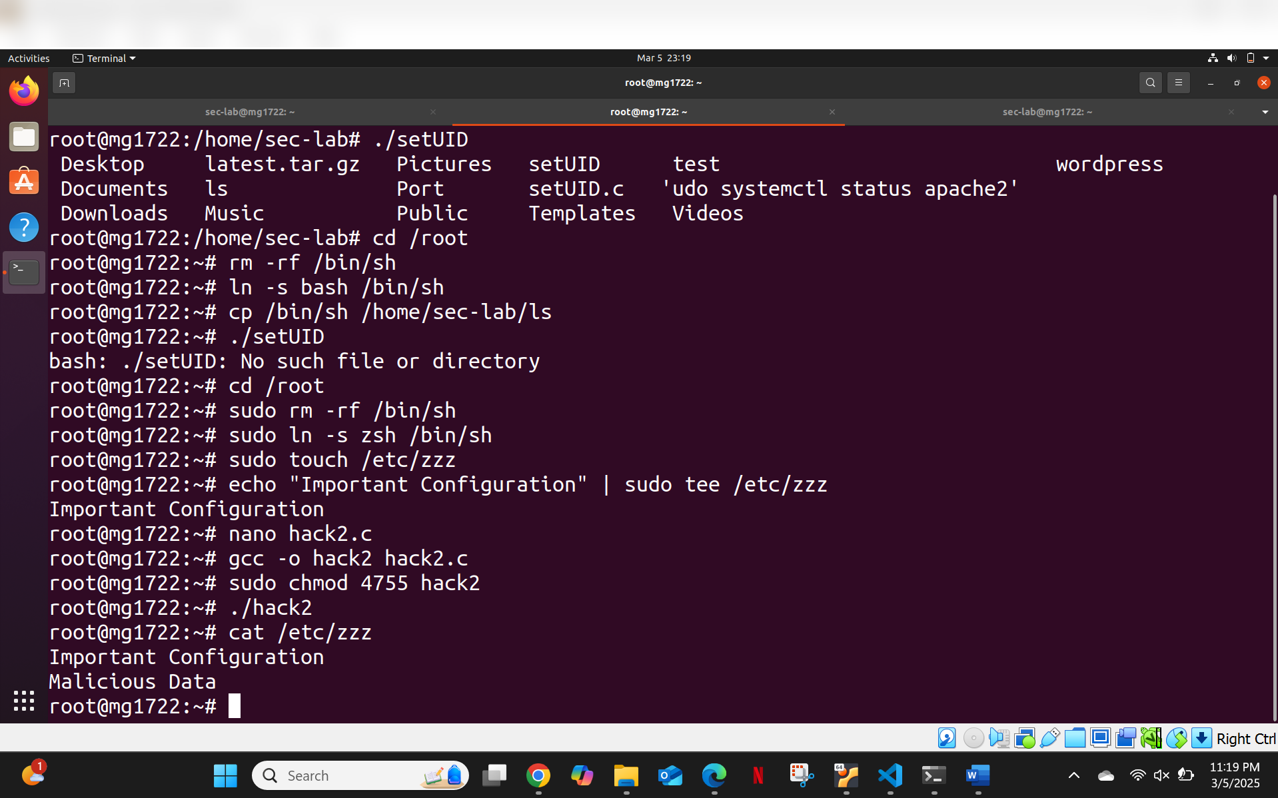1278x798 pixels.
Task: Toggle muted speaker icon in Windows tray
Action: 1161,775
